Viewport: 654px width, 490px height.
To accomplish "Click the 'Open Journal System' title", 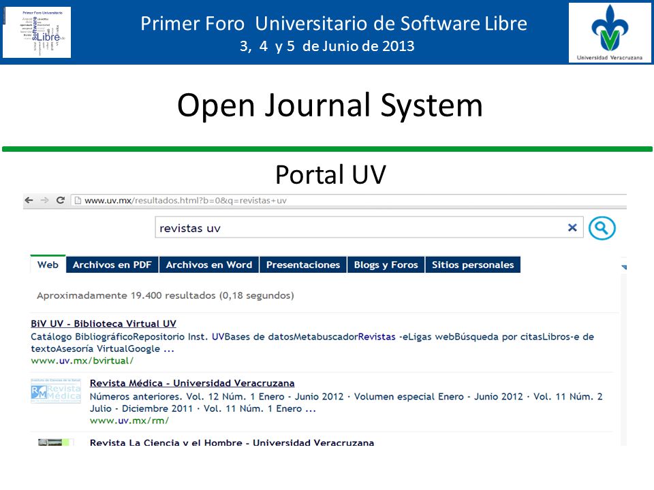I will (330, 105).
